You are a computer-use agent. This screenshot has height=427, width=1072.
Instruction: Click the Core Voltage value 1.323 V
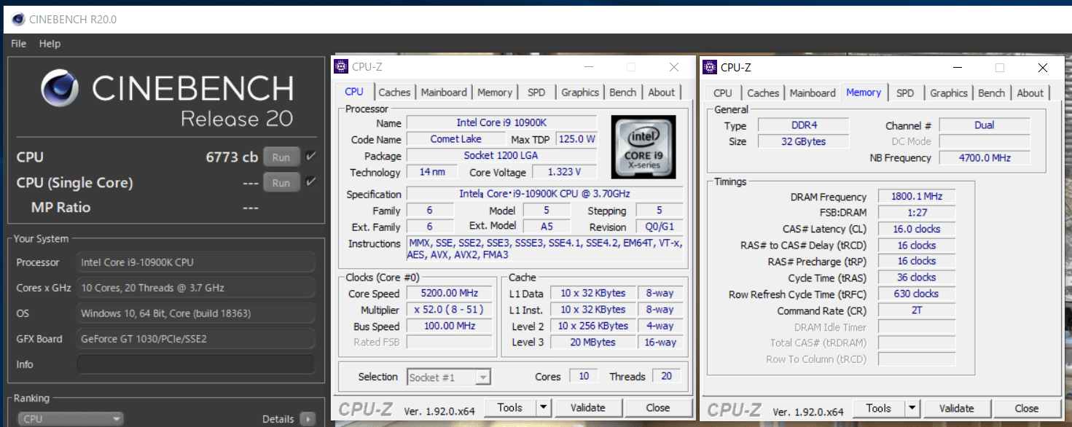(565, 172)
